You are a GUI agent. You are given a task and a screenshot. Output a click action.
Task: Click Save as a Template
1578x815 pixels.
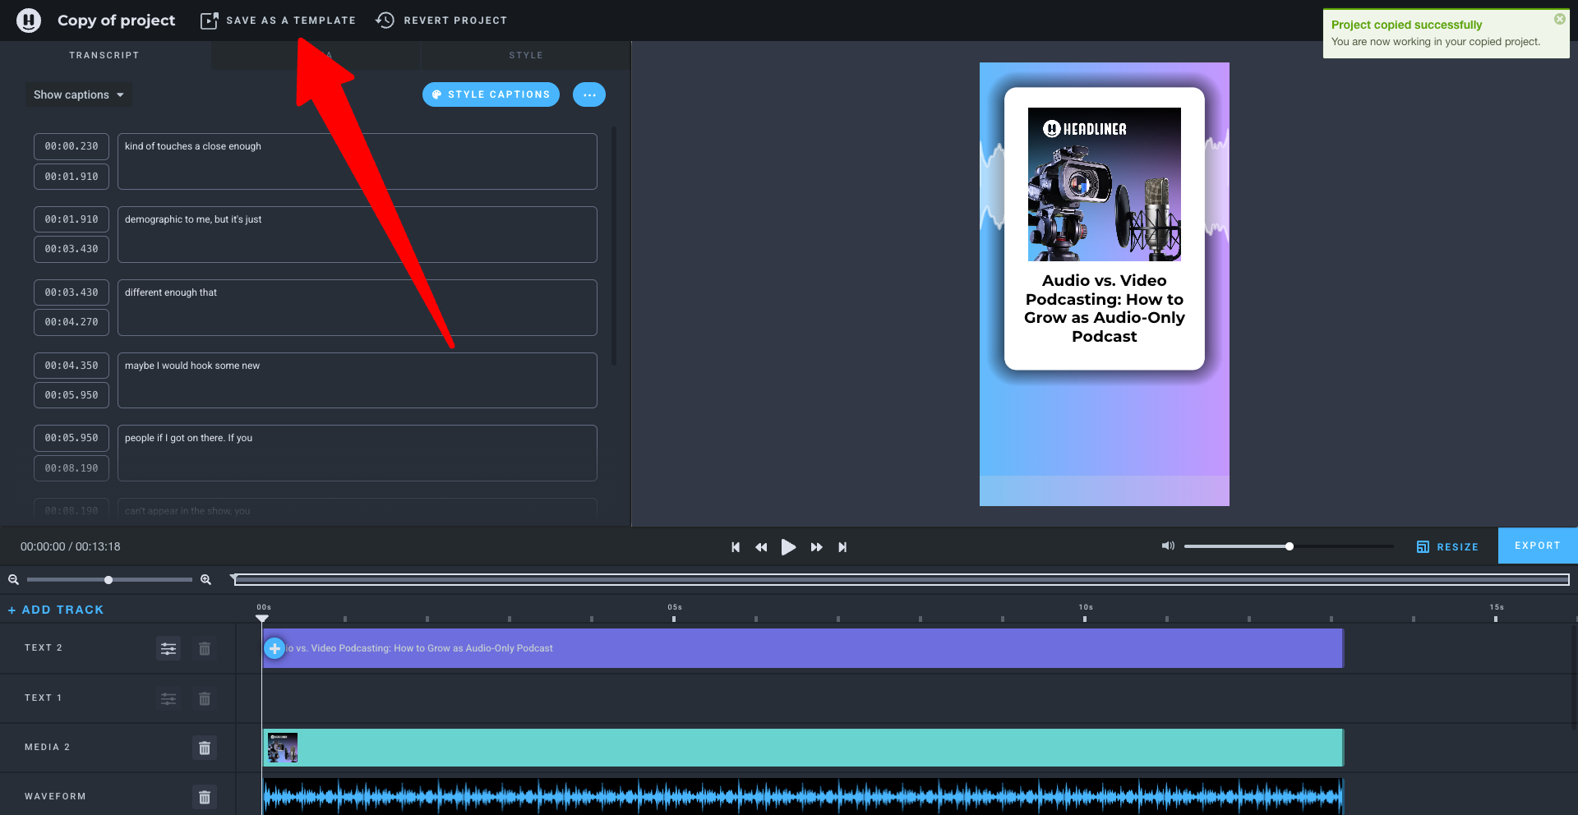click(x=279, y=21)
